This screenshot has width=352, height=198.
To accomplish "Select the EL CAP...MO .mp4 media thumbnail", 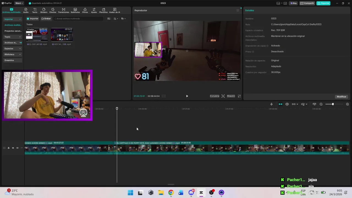I will point(37,35).
